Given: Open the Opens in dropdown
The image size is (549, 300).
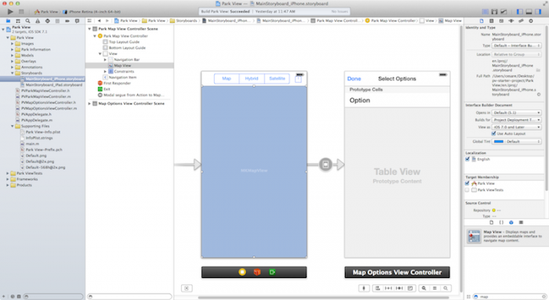Looking at the screenshot, I should 516,113.
